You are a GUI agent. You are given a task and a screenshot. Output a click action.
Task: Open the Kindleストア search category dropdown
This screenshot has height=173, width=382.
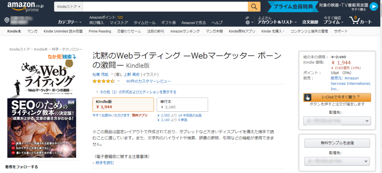[x=69, y=7]
